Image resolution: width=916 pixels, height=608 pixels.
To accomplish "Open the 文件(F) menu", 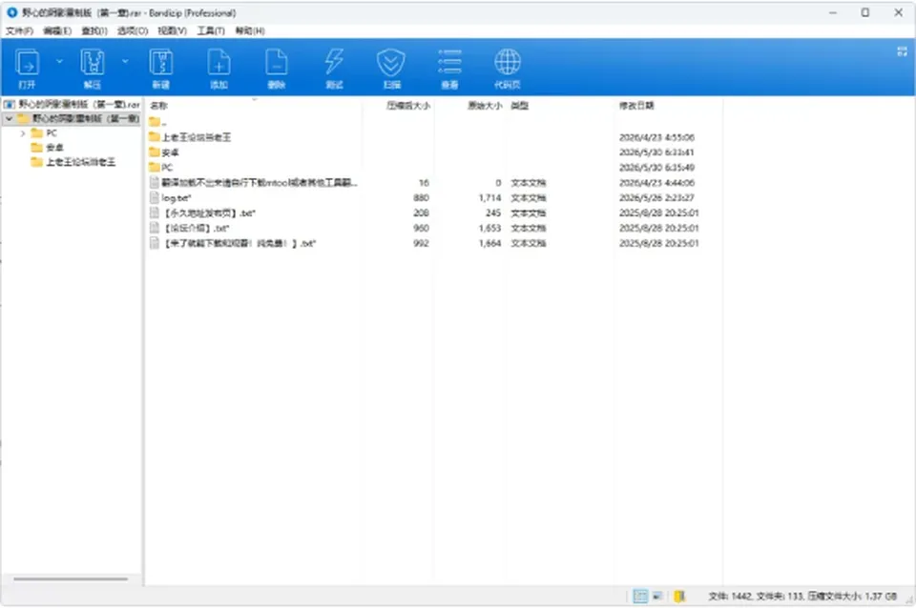I will click(19, 30).
